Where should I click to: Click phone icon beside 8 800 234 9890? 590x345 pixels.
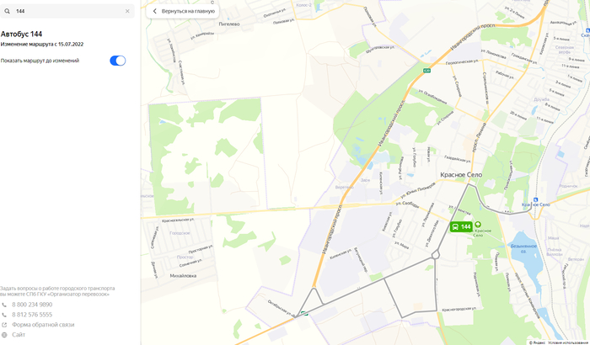(x=4, y=305)
